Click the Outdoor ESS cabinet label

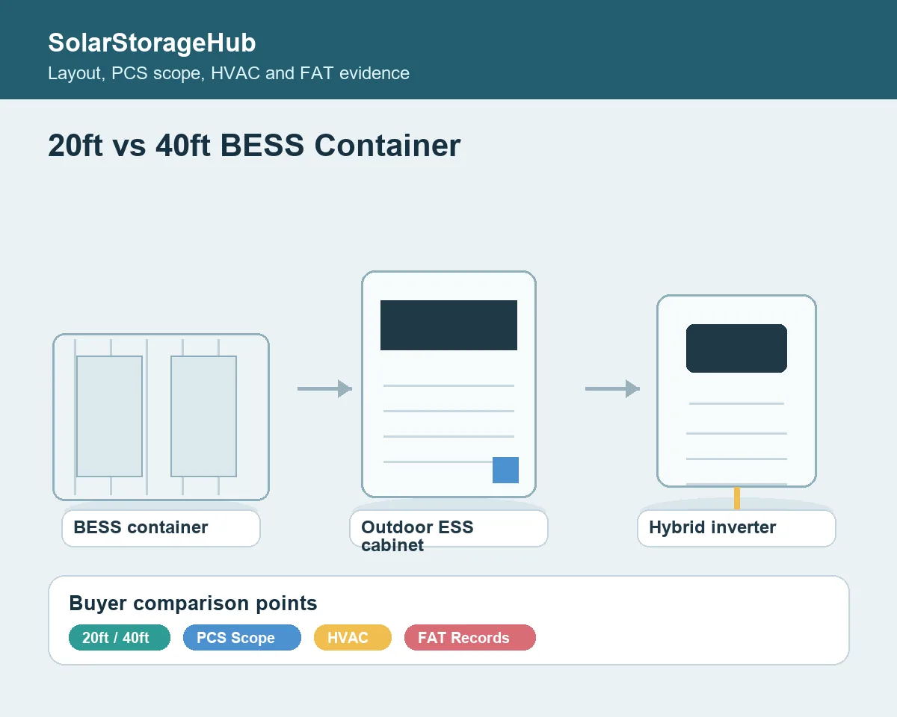tap(449, 528)
